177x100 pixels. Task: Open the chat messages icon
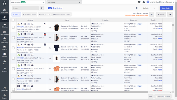(x=139, y=2)
